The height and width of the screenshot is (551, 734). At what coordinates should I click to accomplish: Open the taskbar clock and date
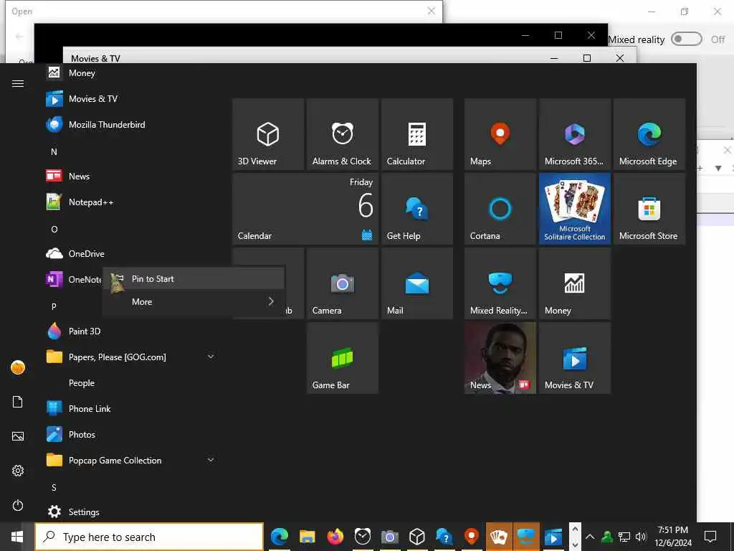click(673, 537)
